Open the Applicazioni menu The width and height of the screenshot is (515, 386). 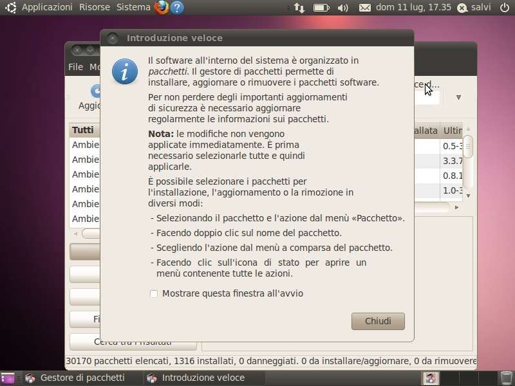click(x=47, y=7)
